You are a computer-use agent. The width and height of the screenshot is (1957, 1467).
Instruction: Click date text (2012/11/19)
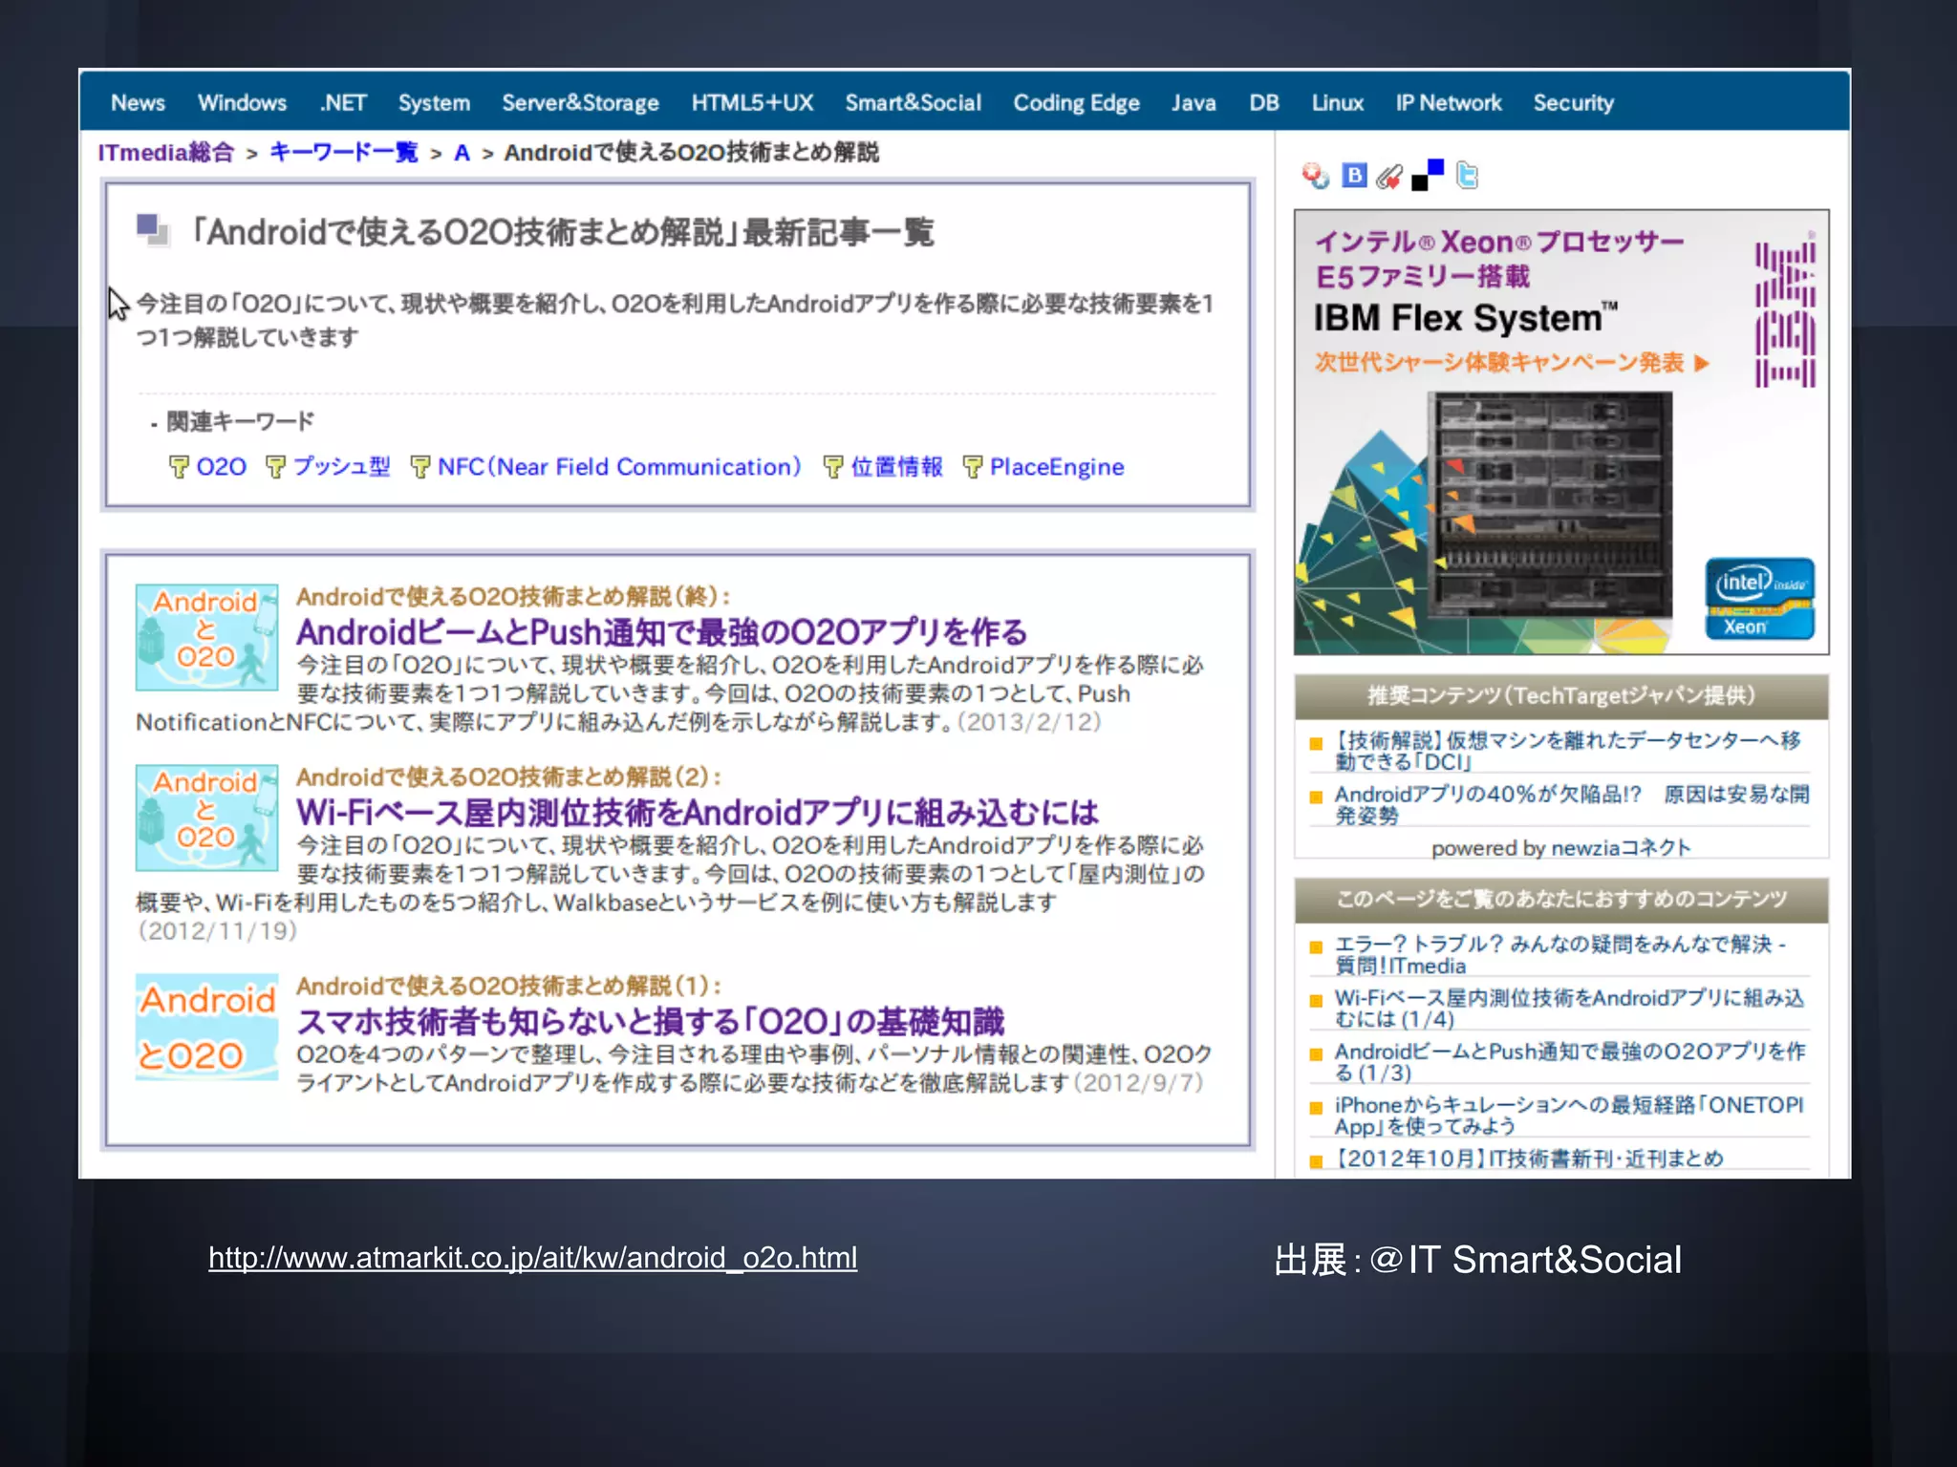tap(217, 930)
